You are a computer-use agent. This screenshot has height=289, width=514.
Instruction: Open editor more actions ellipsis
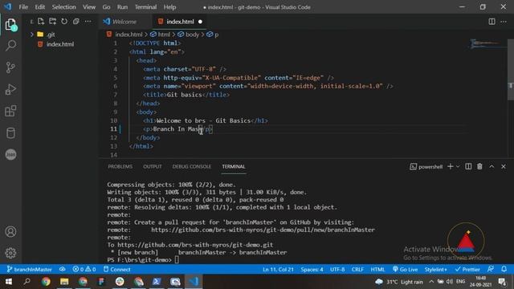pos(504,22)
